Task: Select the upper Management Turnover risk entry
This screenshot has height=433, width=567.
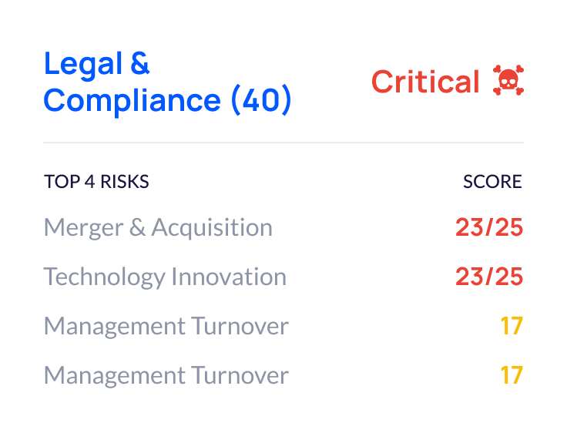Action: click(166, 326)
